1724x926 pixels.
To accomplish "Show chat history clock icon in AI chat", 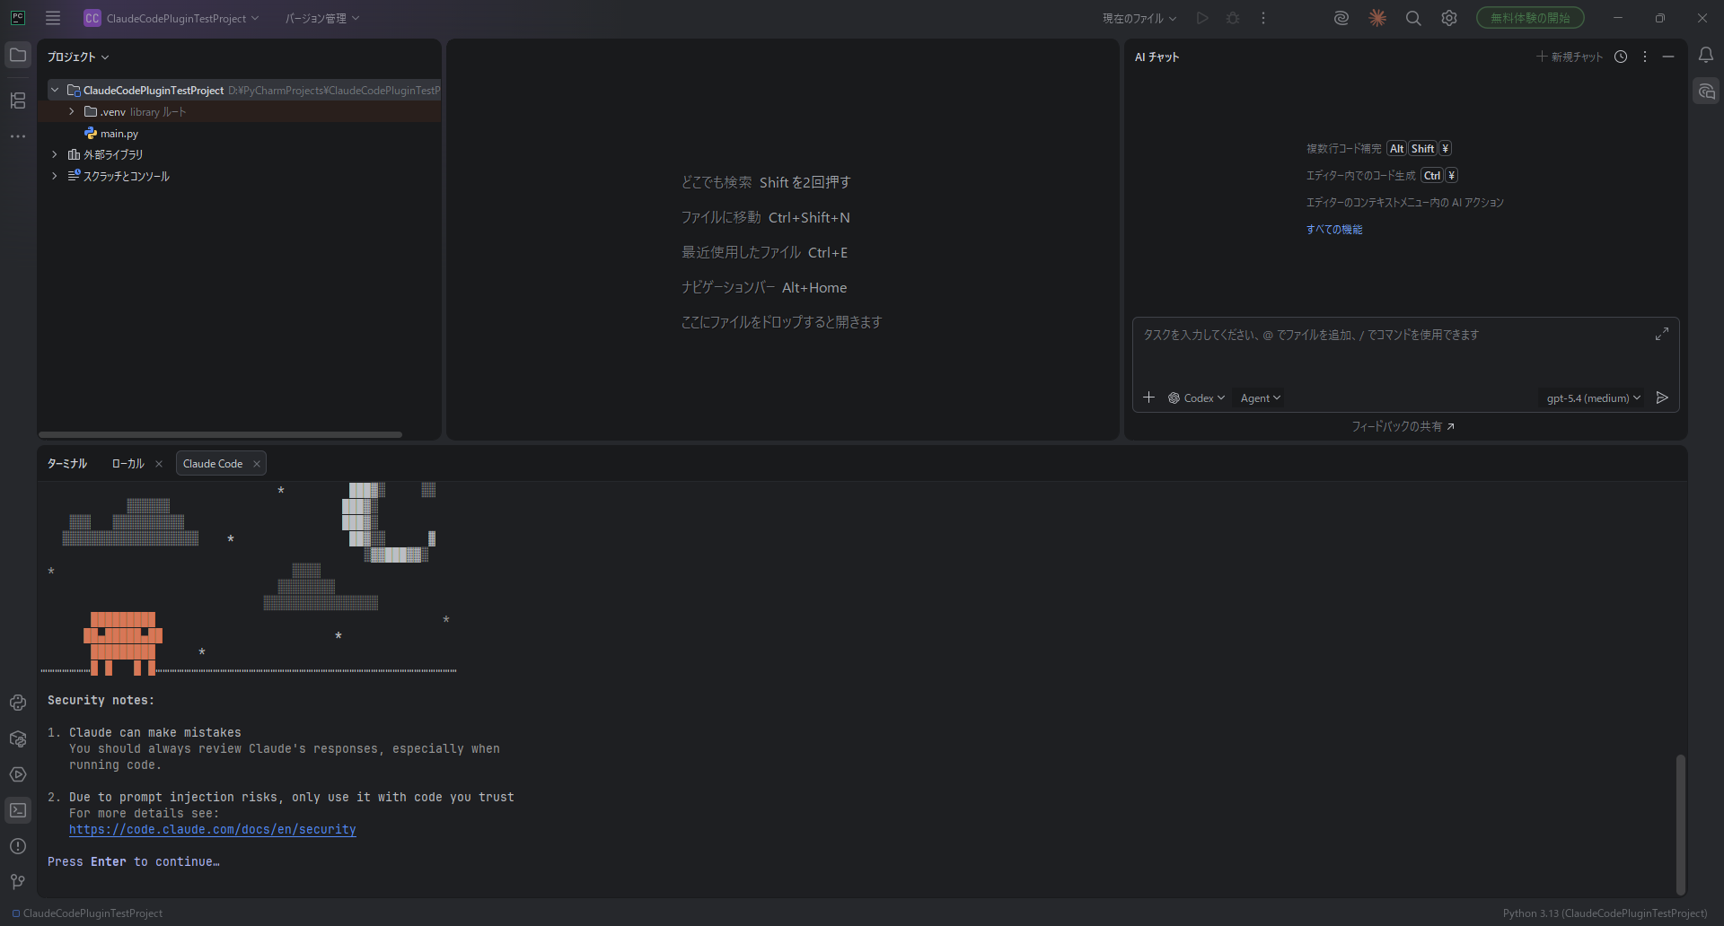I will tap(1620, 57).
